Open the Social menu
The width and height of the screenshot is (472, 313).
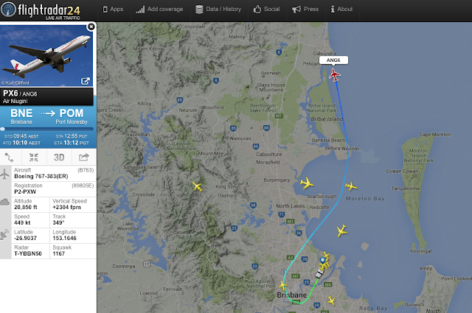(x=266, y=10)
